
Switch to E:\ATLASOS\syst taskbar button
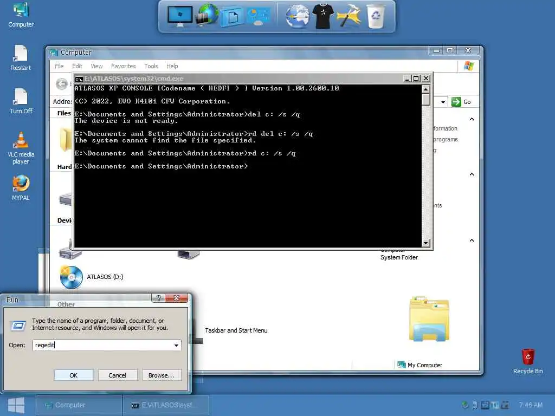(166, 405)
